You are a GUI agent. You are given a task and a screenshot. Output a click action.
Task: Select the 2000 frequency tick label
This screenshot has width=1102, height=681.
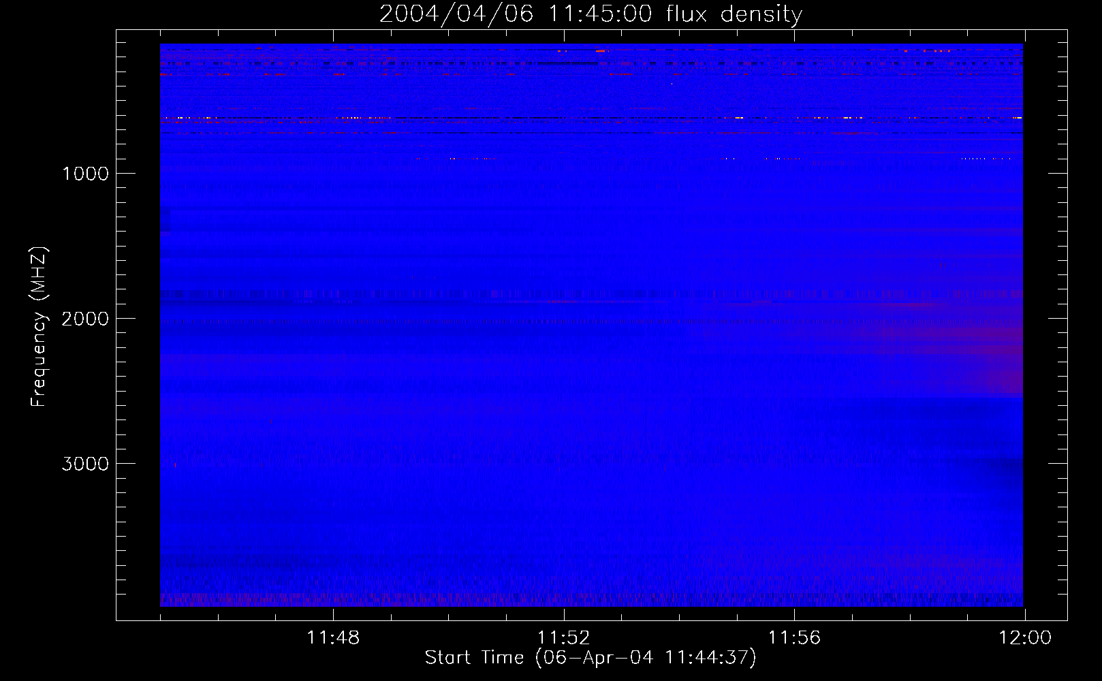(85, 319)
